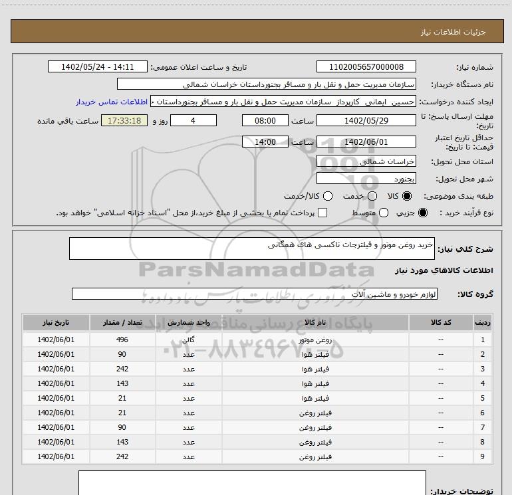Click فیلتر روغن in row 7
The image size is (512, 495).
pyautogui.click(x=315, y=427)
